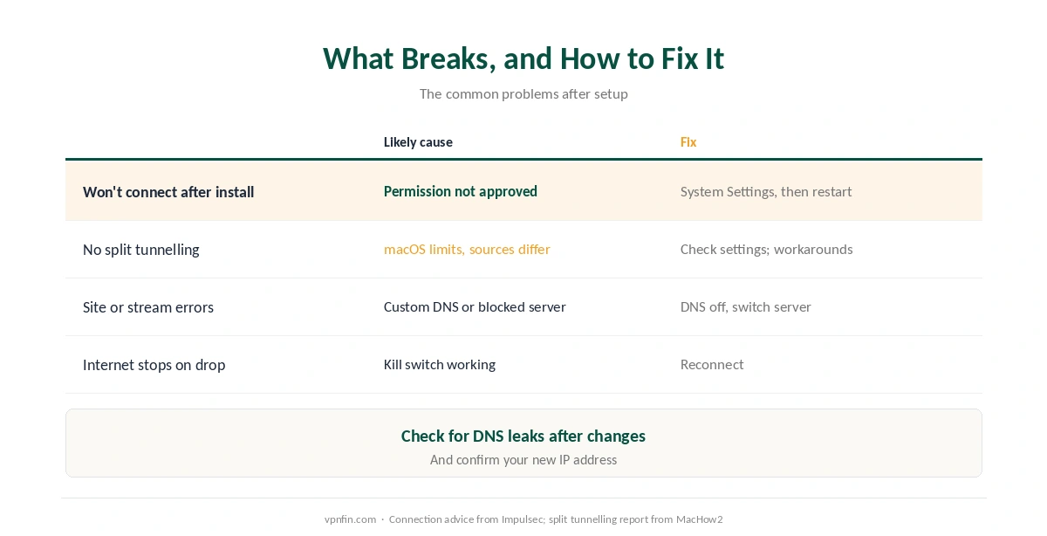Click the 'Check for DNS leaks after changes' heading
This screenshot has width=1047, height=536.
coord(523,436)
